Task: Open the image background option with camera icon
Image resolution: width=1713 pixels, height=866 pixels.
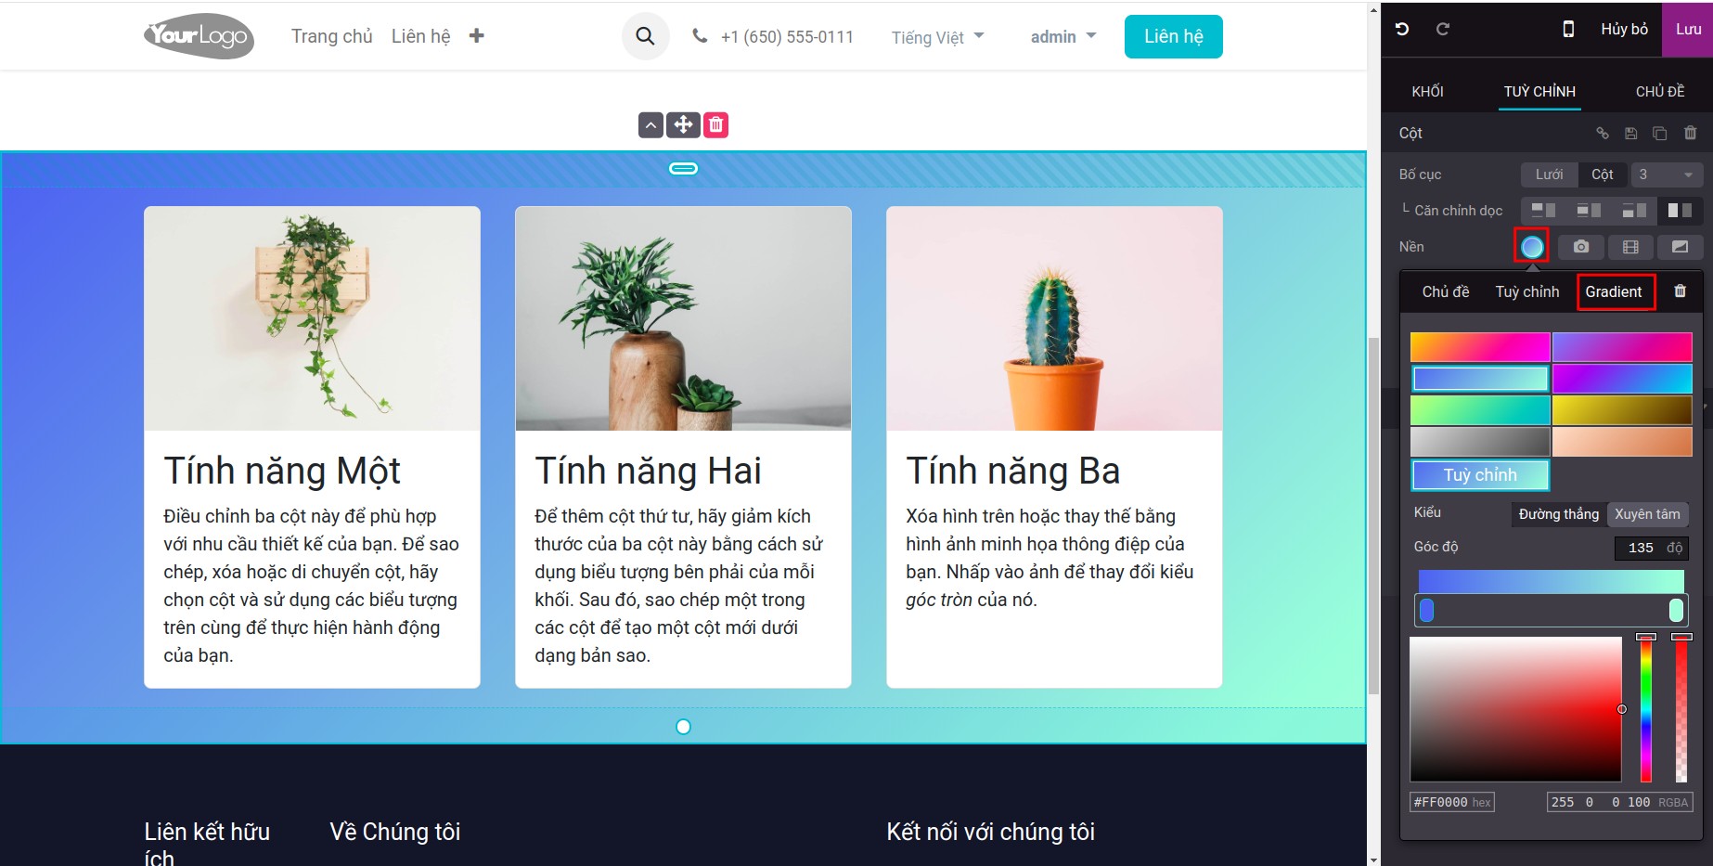Action: [1581, 247]
